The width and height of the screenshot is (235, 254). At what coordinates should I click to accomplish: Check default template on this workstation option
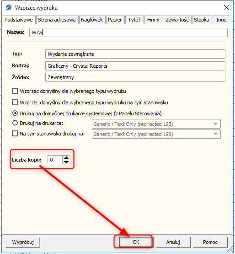click(15, 103)
